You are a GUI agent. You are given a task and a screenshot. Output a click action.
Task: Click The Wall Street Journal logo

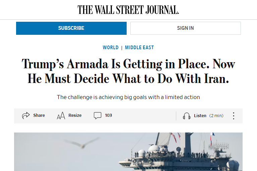pos(128,10)
